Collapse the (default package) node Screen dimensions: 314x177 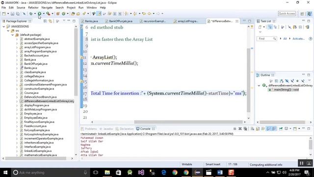pos(13,35)
